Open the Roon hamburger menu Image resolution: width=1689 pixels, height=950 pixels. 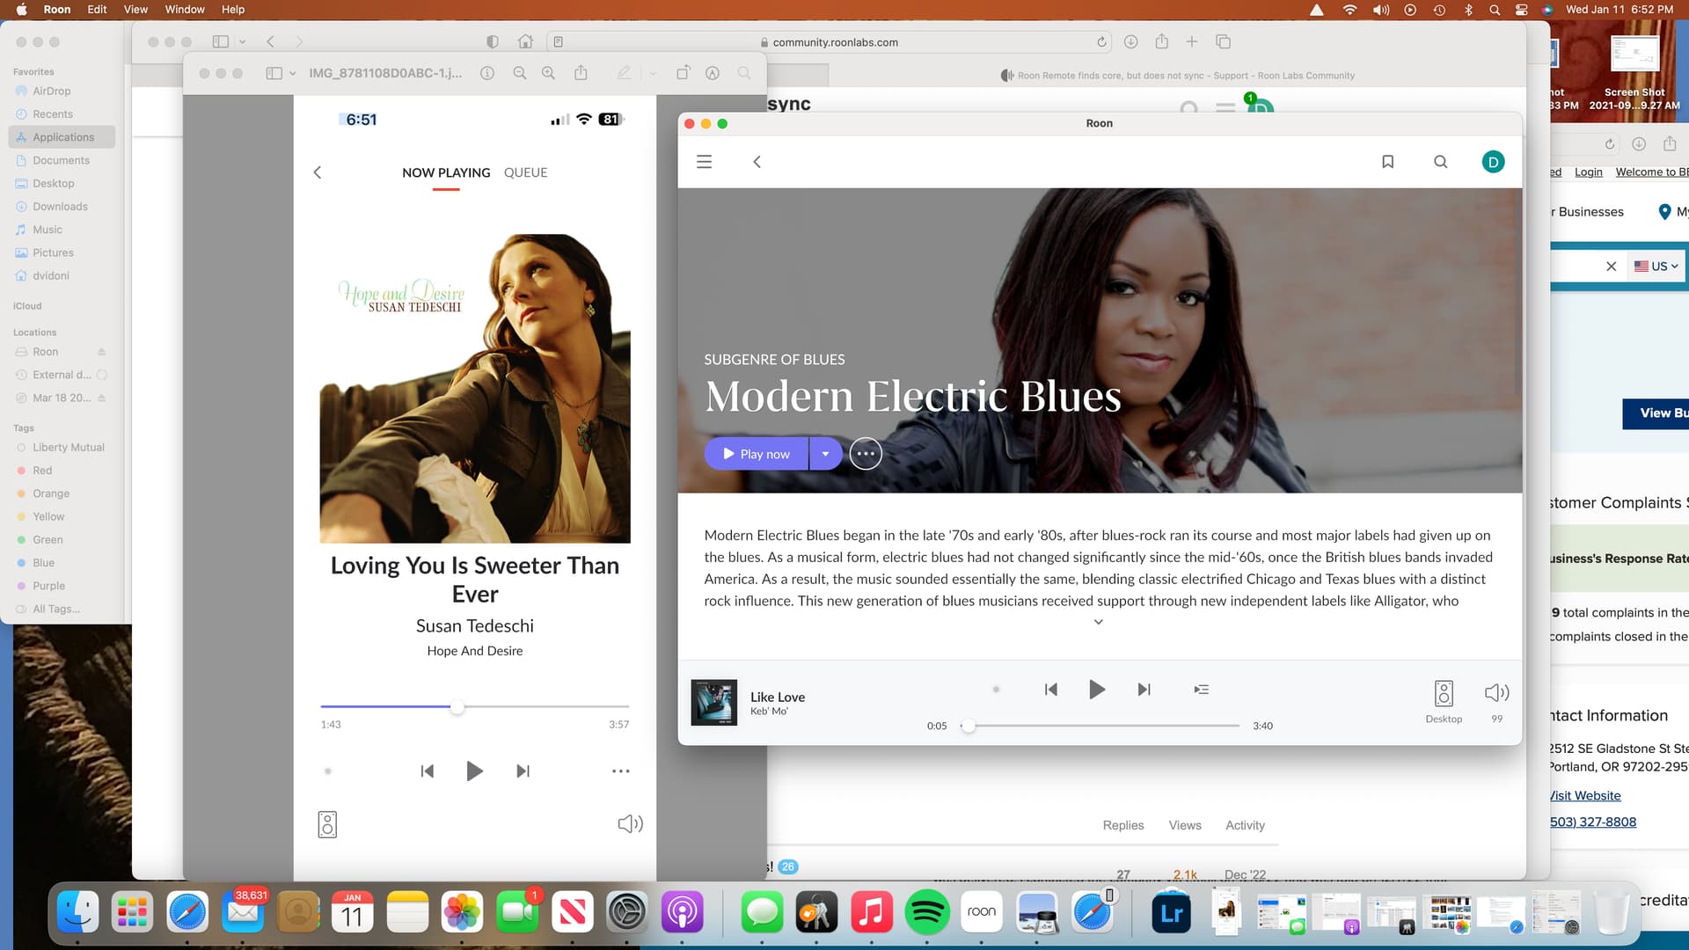coord(704,162)
